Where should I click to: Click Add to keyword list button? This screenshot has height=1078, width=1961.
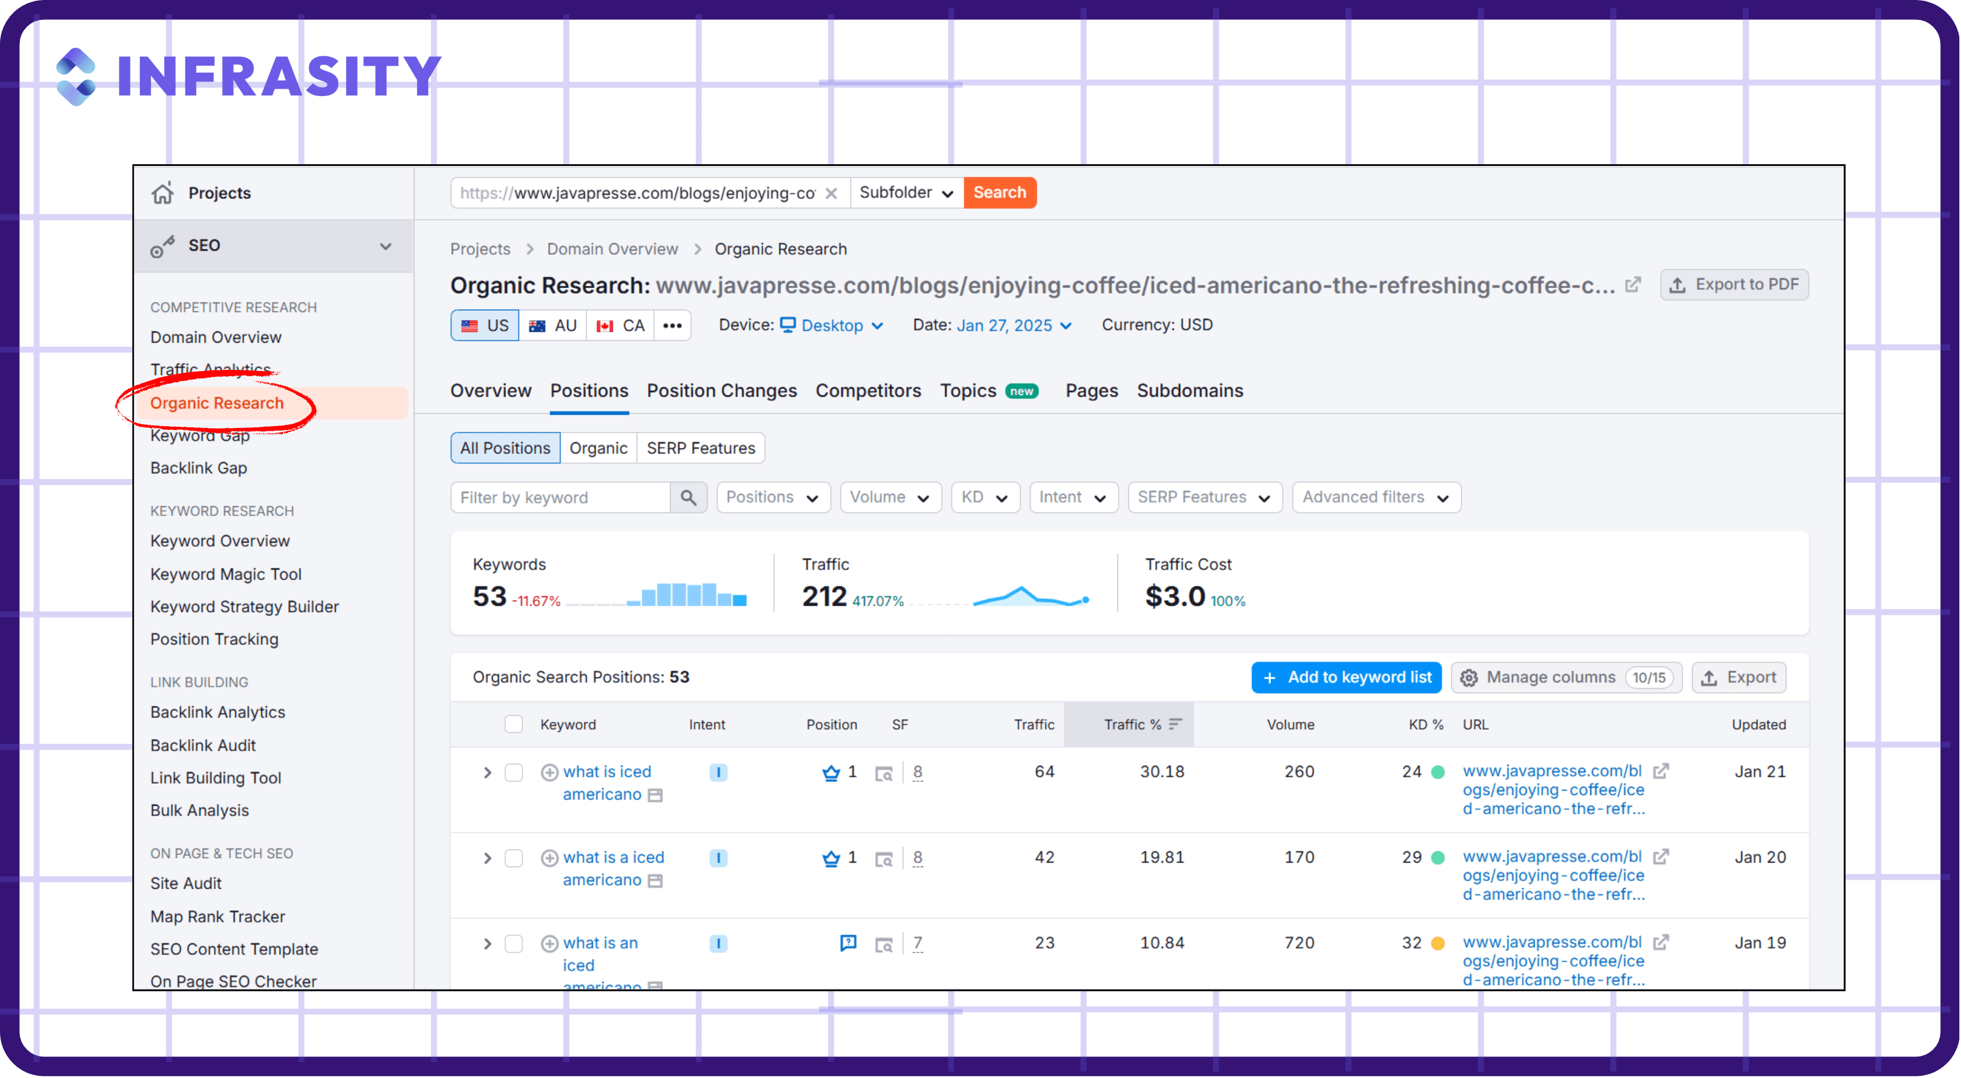pos(1347,679)
